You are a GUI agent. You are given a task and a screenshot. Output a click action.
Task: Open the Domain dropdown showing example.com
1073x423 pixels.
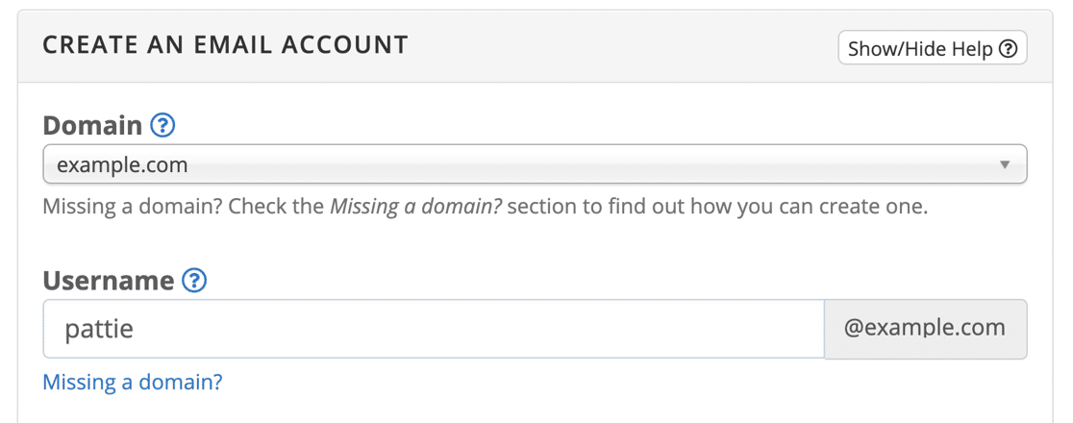pyautogui.click(x=535, y=164)
